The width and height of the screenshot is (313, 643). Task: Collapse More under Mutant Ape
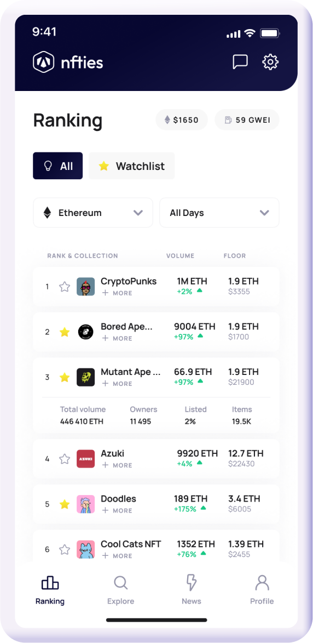(x=117, y=383)
